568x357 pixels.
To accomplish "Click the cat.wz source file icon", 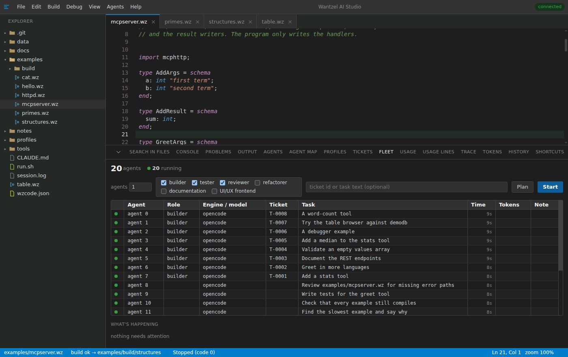I will coord(17,77).
